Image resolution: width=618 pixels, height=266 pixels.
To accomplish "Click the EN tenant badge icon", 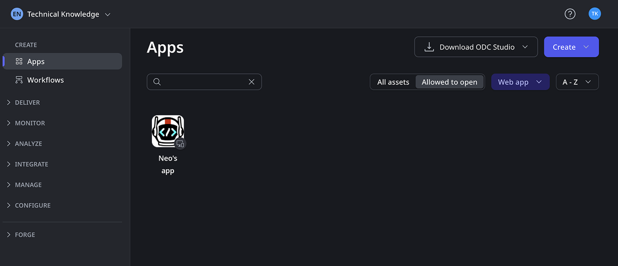I will 17,14.
